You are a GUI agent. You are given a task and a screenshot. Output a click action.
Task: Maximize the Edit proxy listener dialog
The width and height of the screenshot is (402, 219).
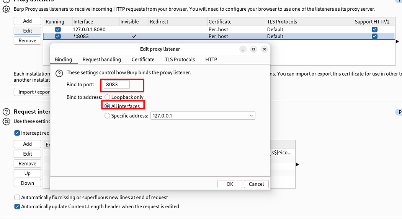click(x=253, y=49)
